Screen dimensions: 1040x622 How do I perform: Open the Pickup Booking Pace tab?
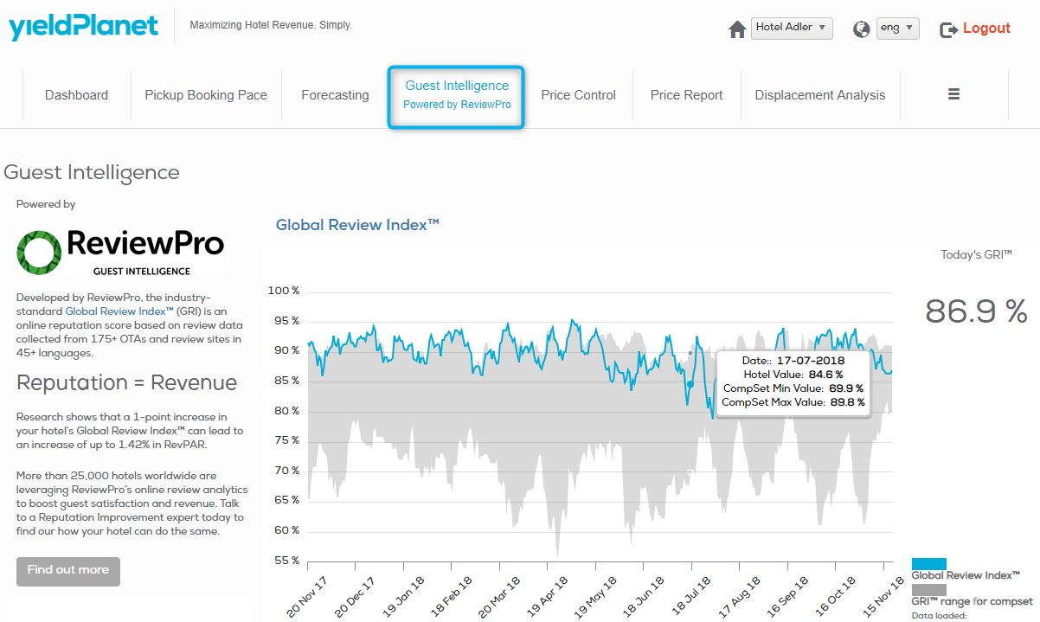tap(206, 95)
